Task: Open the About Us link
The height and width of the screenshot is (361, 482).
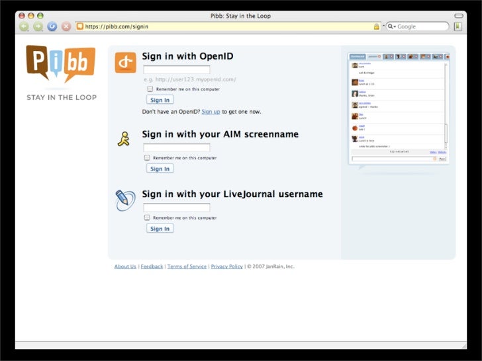Action: click(x=125, y=266)
